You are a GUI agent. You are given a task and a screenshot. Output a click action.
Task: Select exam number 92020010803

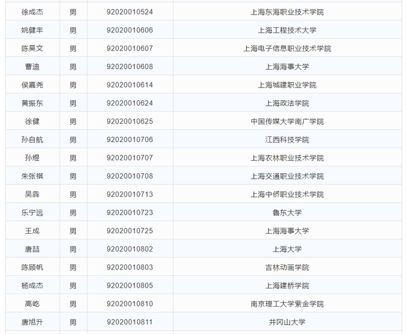point(129,267)
